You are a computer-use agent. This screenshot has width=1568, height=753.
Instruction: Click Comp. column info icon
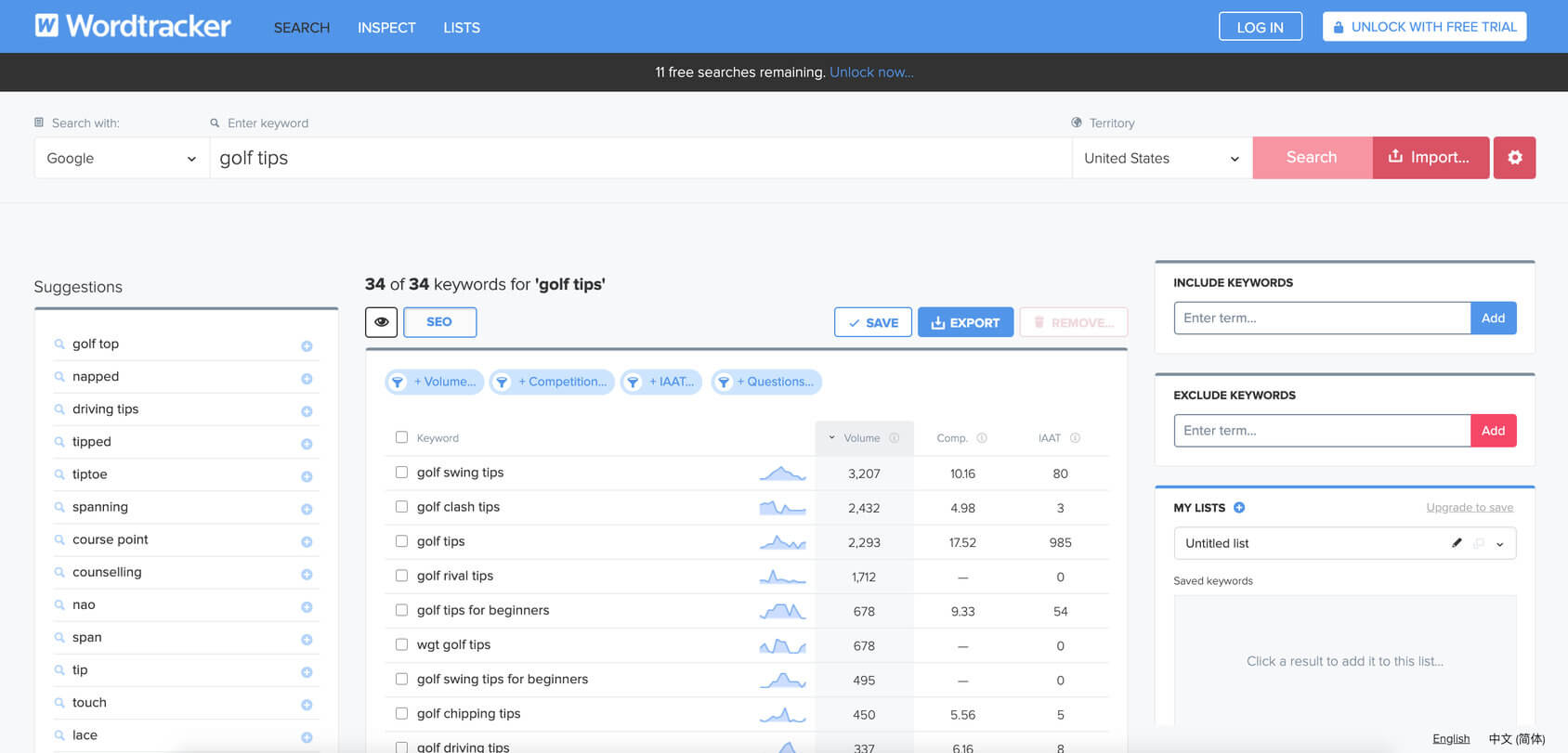[982, 438]
